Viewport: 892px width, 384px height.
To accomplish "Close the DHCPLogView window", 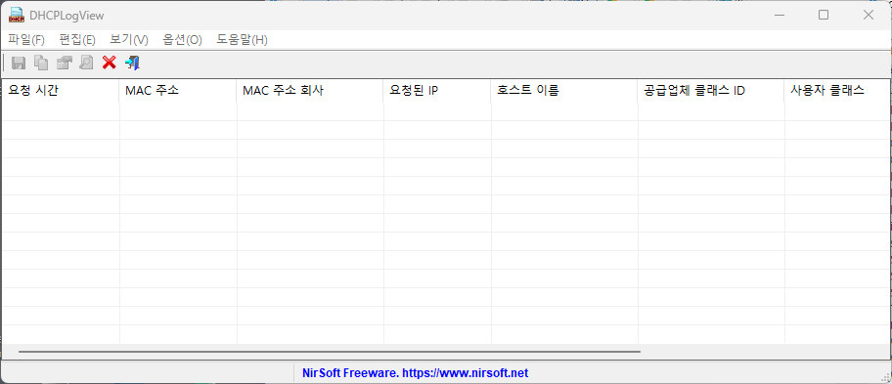I will 869,16.
